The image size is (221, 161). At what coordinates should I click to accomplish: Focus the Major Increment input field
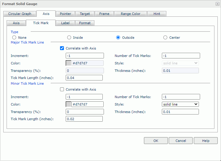85,55
